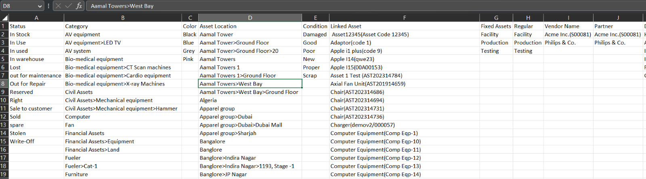Select column A header
This screenshot has width=646, height=179.
(x=36, y=18)
